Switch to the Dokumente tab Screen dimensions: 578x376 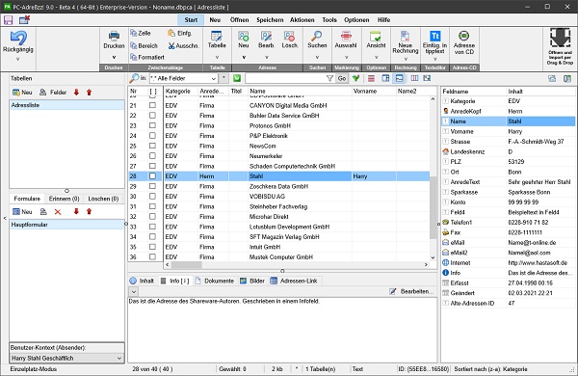[x=215, y=281]
